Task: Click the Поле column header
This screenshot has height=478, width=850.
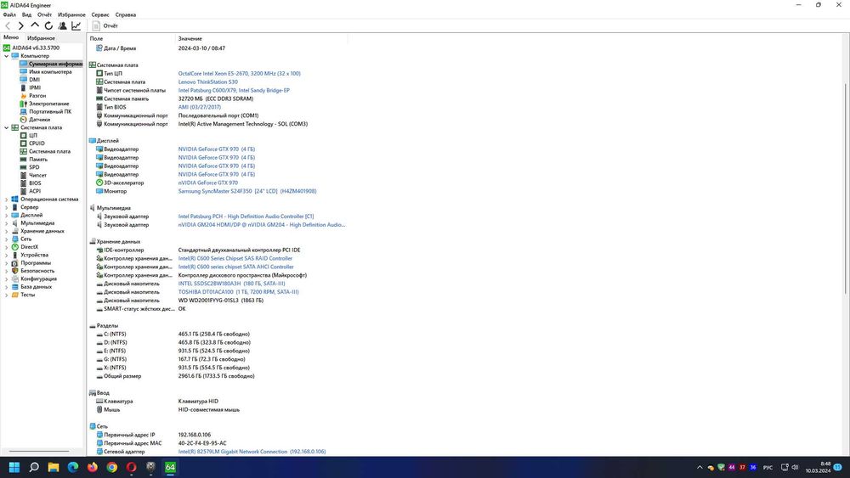Action: click(131, 38)
